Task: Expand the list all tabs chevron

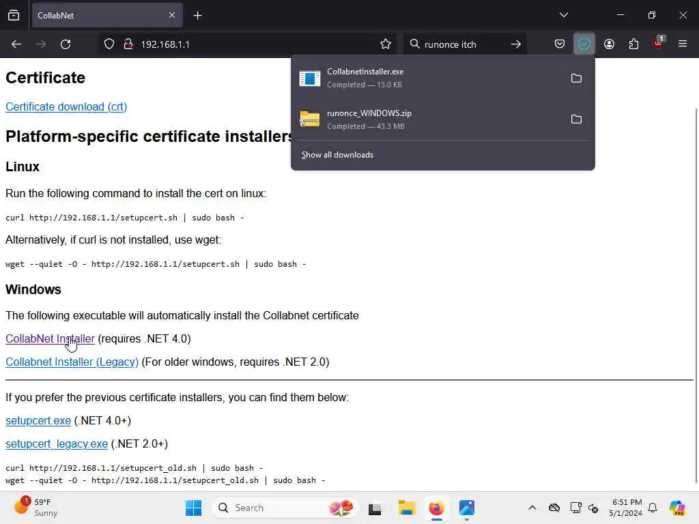Action: click(563, 15)
